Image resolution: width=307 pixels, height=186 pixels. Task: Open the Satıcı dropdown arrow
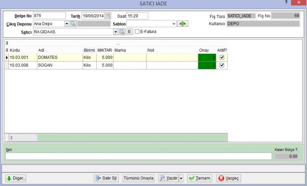click(x=116, y=32)
